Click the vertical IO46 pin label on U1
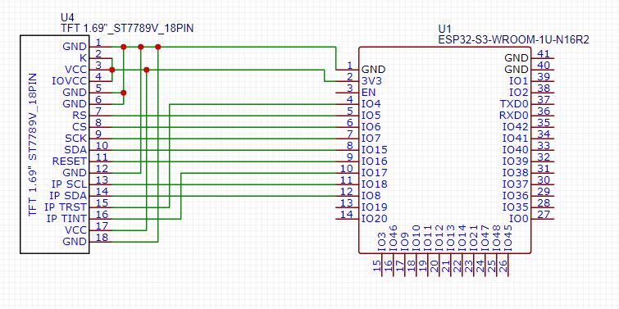Viewport: 619px width, 309px height. [393, 238]
